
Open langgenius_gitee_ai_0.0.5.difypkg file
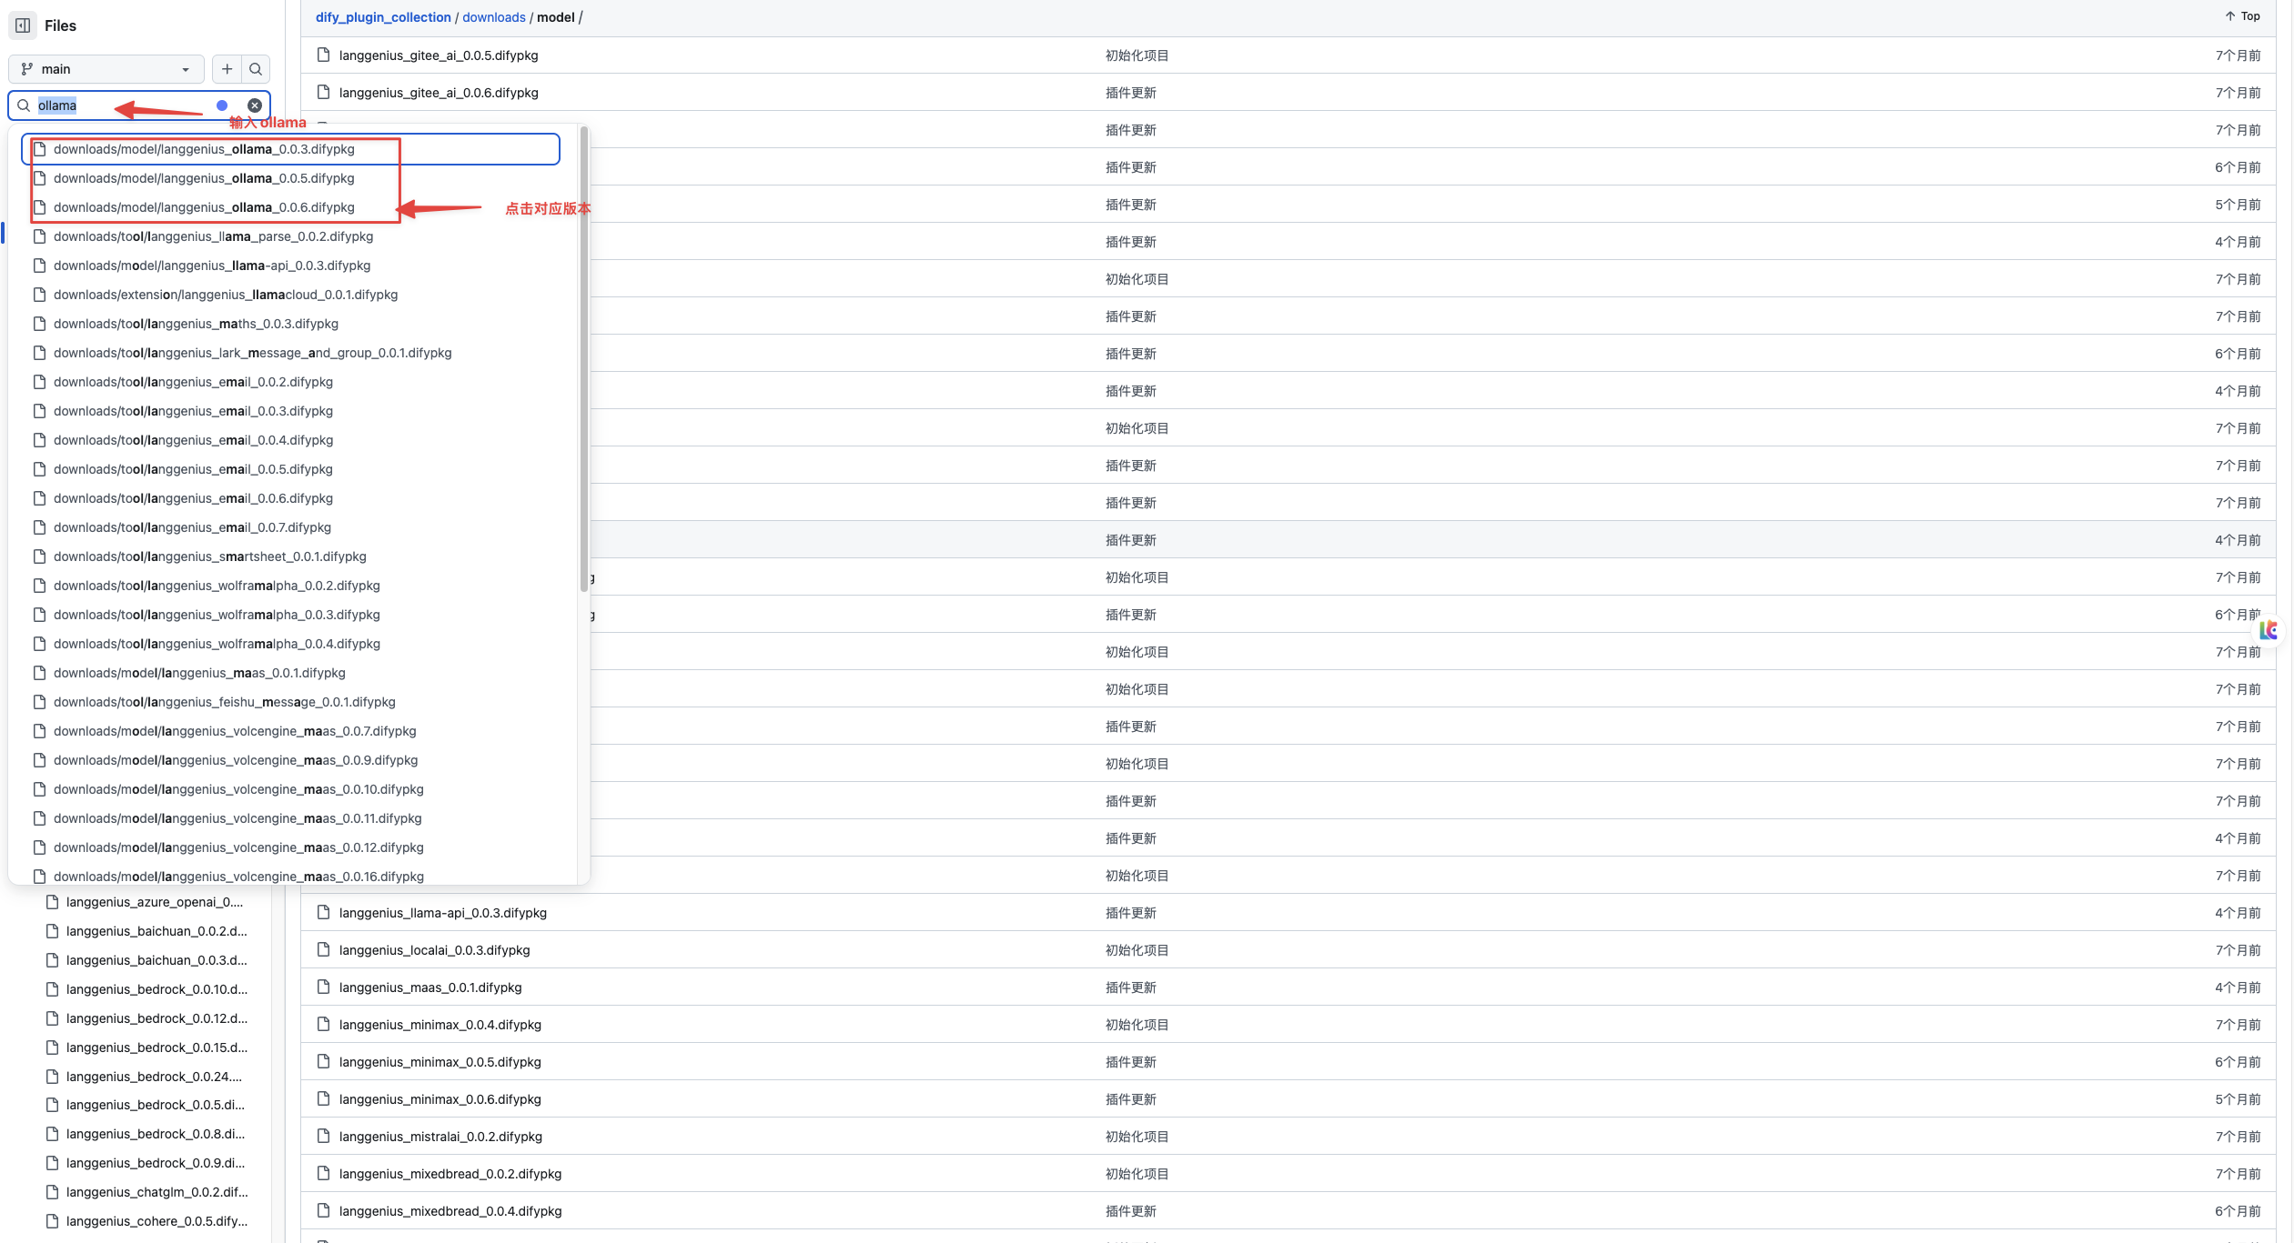coord(439,55)
